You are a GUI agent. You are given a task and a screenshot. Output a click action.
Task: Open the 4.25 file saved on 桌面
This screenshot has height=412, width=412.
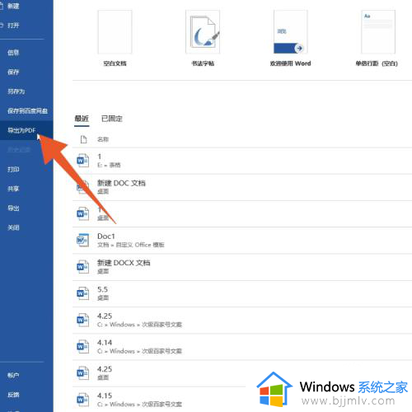click(241, 373)
